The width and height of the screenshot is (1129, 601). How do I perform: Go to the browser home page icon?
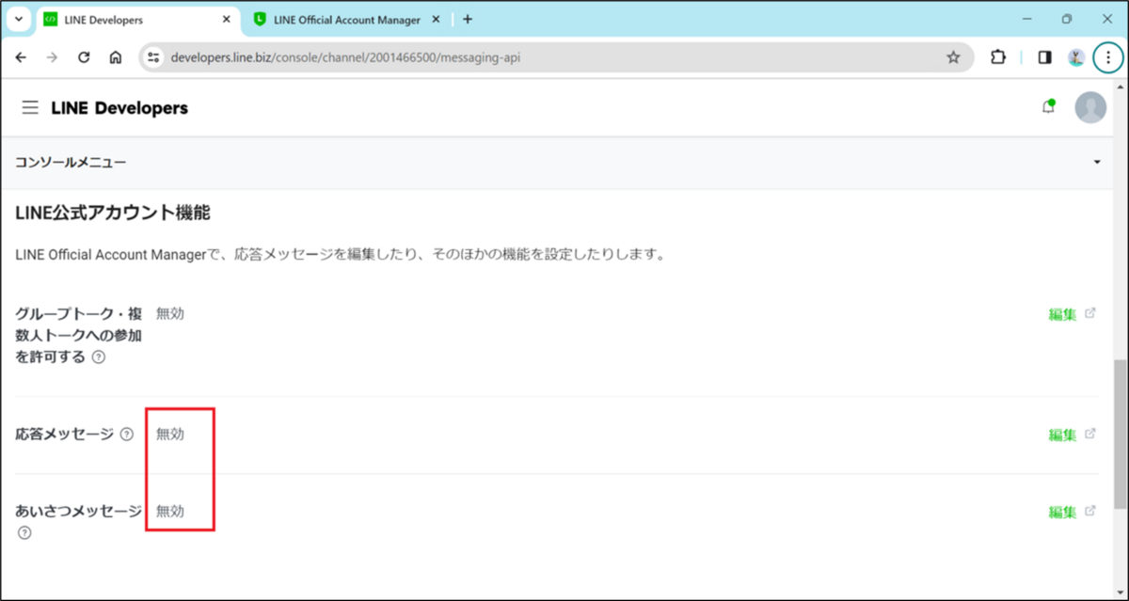115,57
